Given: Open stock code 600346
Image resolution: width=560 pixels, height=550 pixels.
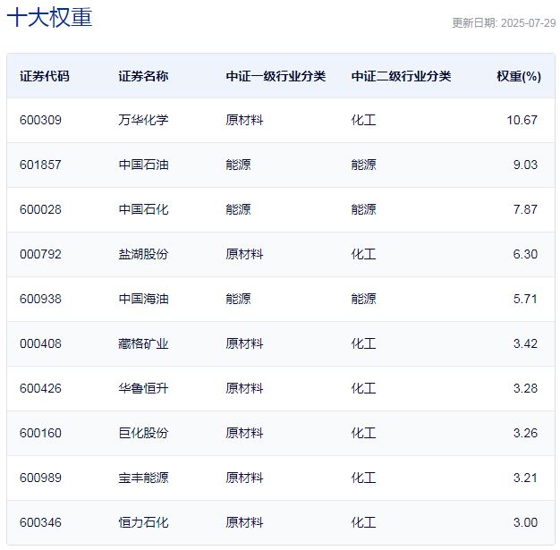Looking at the screenshot, I should point(40,522).
